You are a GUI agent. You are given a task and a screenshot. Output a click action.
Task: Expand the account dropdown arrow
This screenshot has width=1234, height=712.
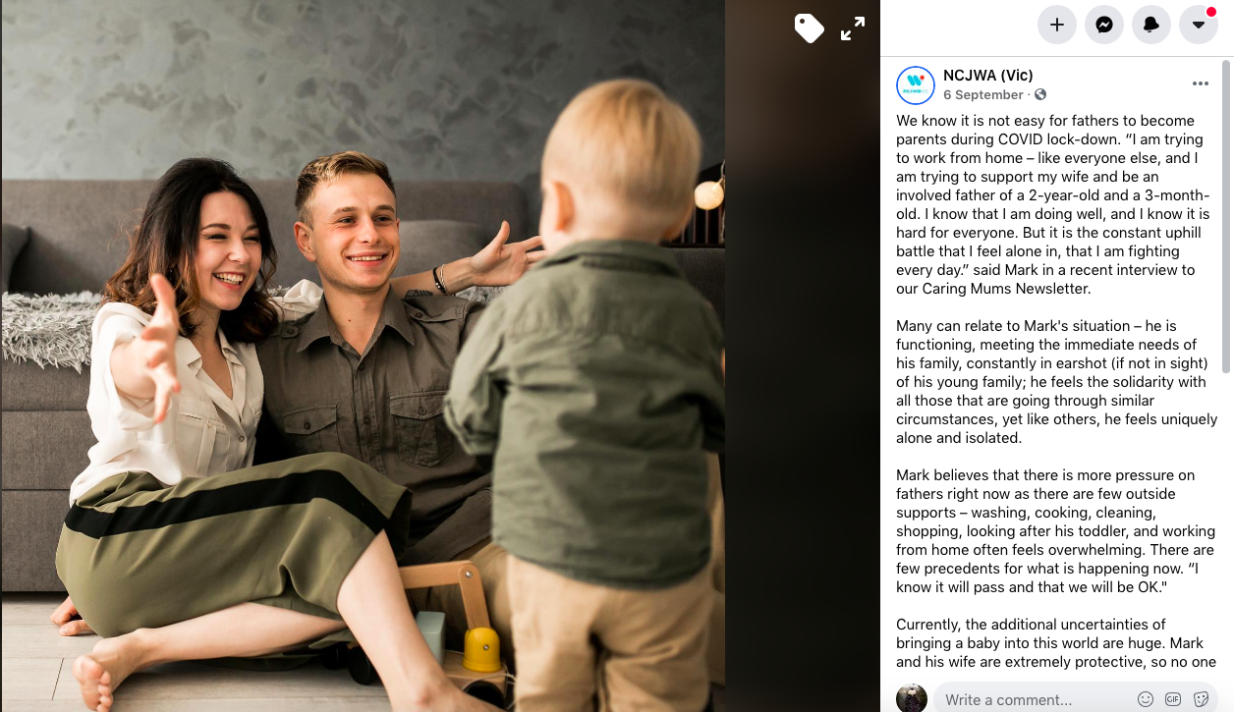(1199, 25)
